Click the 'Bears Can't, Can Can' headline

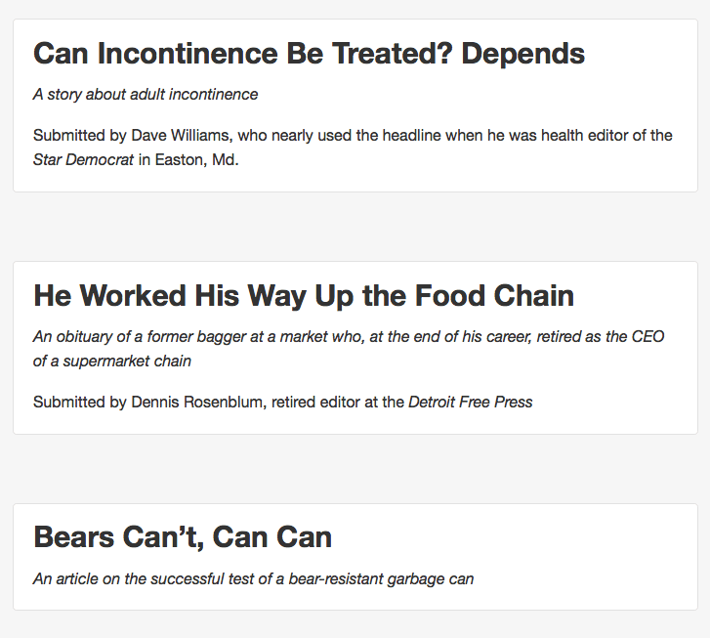183,537
